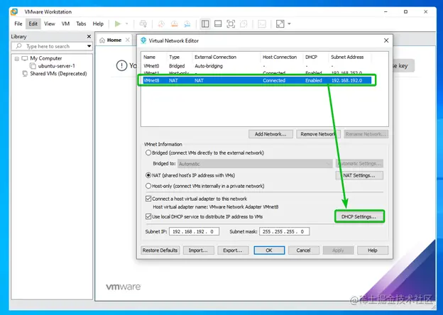Select Shared VMs (Deprecated) item
Image resolution: width=443 pixels, height=315 pixels.
(58, 74)
